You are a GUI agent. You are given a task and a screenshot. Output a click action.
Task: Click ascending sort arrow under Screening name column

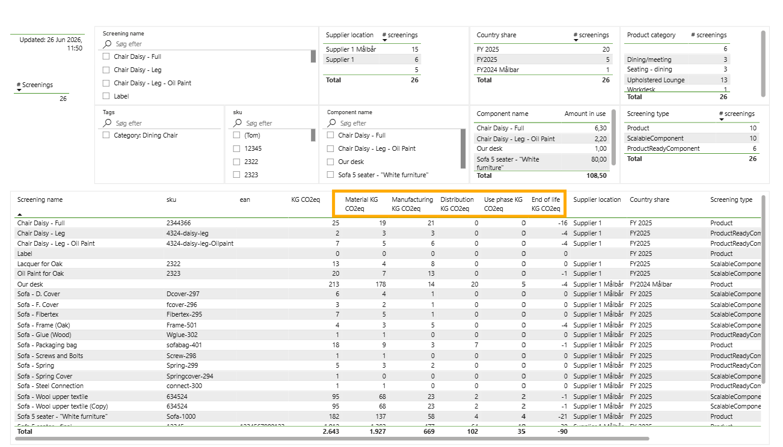[x=20, y=214]
